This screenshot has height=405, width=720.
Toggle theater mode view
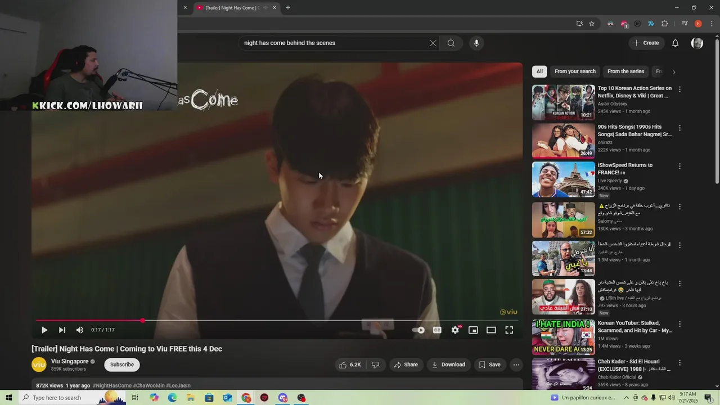coord(491,330)
